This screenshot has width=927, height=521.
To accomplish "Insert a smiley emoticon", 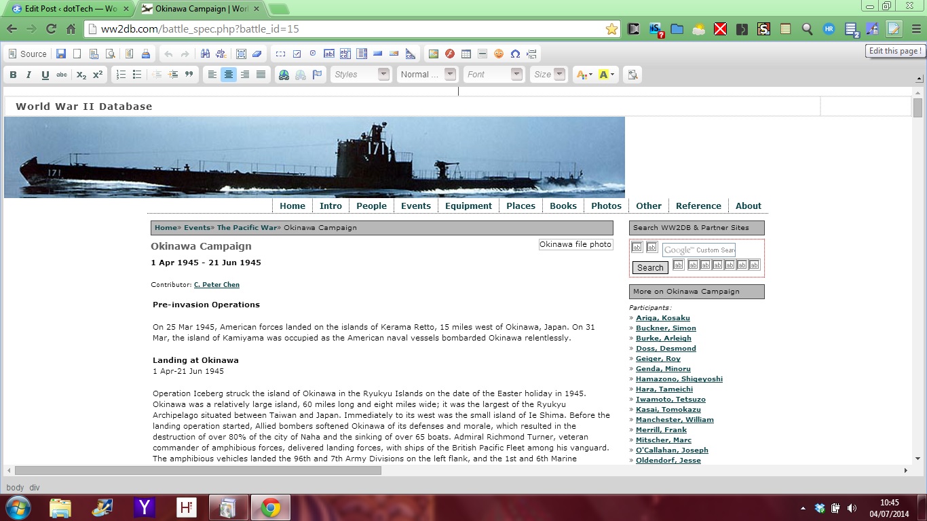I will click(x=499, y=54).
